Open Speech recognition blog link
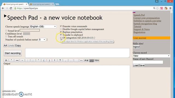This screenshot has width=175, height=98. click(x=145, y=24)
